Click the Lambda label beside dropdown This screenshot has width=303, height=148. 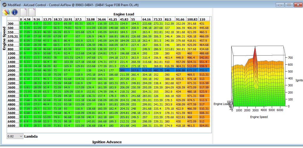pyautogui.click(x=31, y=137)
